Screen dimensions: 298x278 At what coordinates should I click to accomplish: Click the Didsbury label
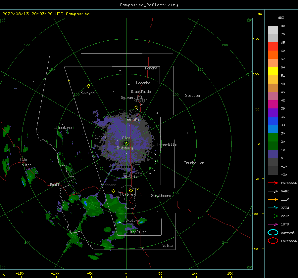(125, 148)
